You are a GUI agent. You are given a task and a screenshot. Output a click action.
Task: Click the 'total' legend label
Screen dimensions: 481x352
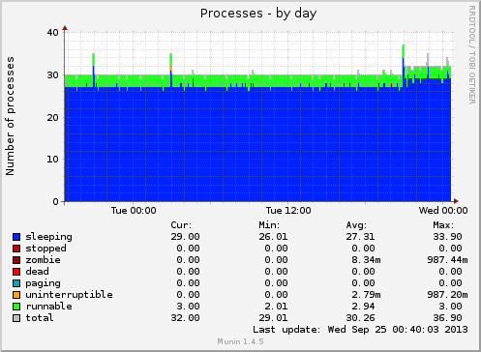point(40,318)
